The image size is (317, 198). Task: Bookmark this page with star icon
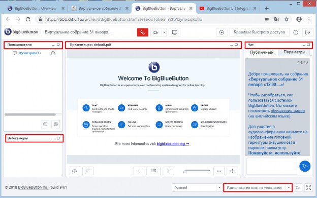287,19
